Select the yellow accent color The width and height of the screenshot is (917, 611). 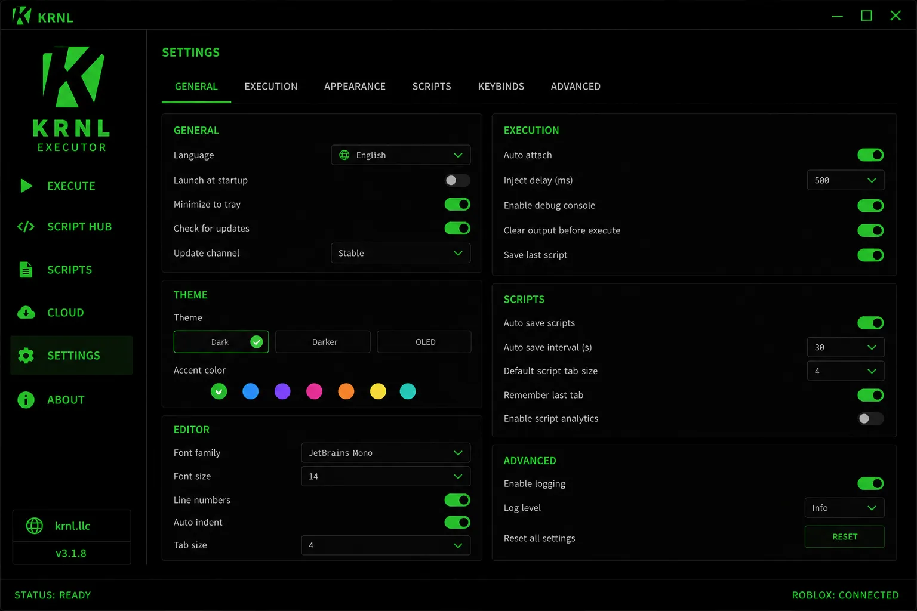point(378,391)
